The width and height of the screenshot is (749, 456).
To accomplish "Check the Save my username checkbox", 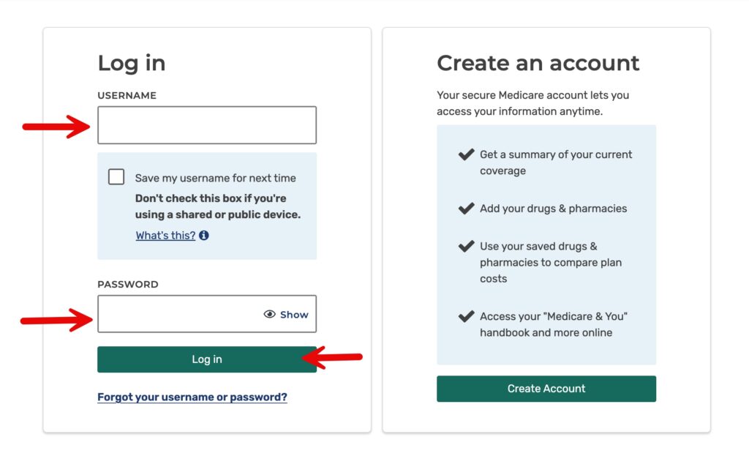I will click(x=116, y=177).
